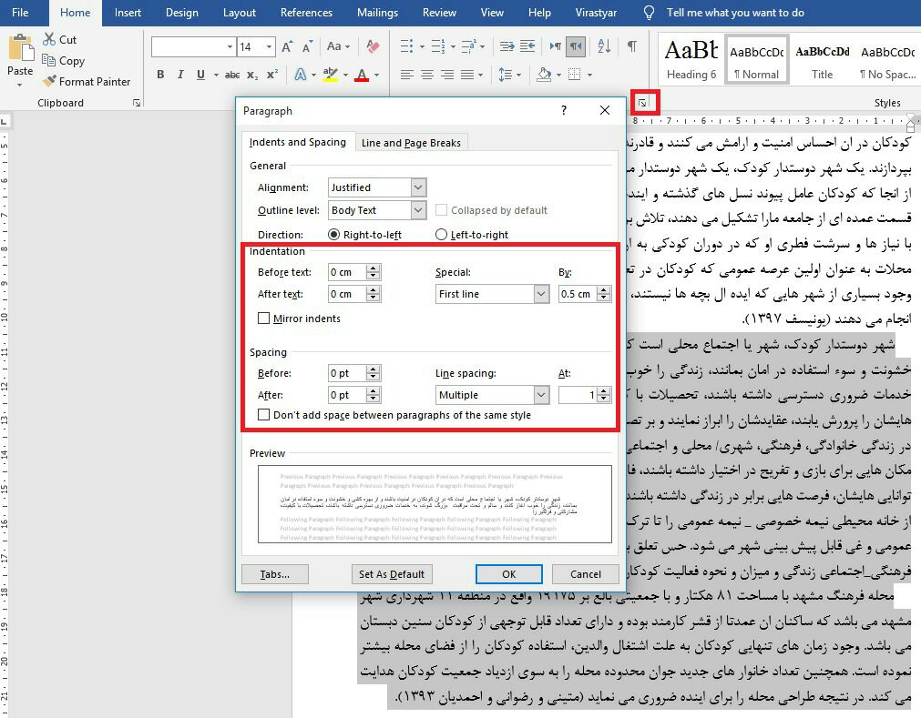Screen dimensions: 921x718
Task: Set left-to-right text direction
Action: [555, 46]
